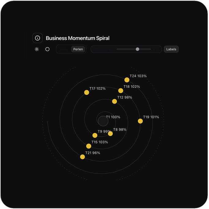Screen dimensions: 209x209
Task: Click the T1 100% center node
Action: click(103, 121)
